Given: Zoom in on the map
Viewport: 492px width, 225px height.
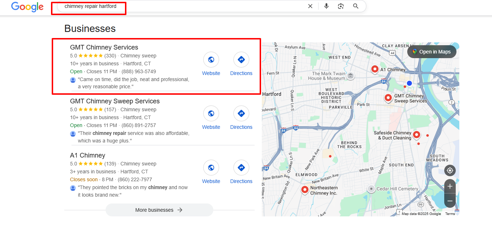Looking at the screenshot, I should (450, 187).
